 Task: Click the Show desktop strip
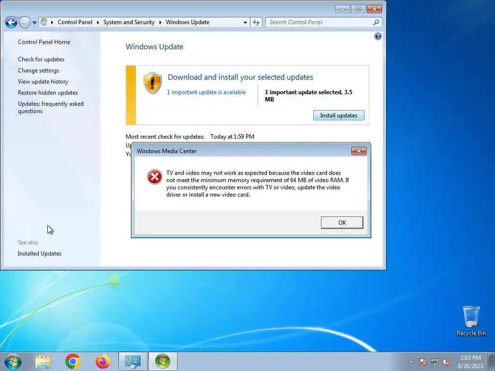click(491, 362)
